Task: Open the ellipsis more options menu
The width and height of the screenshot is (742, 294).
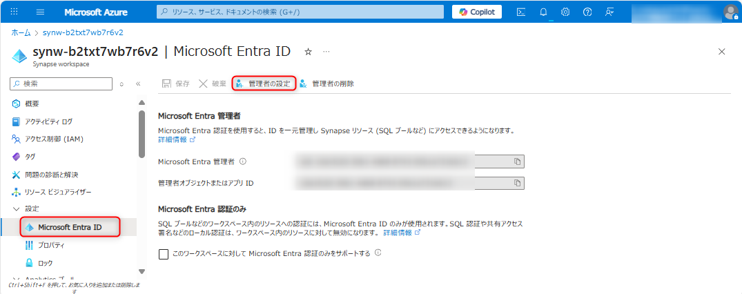Action: [326, 52]
